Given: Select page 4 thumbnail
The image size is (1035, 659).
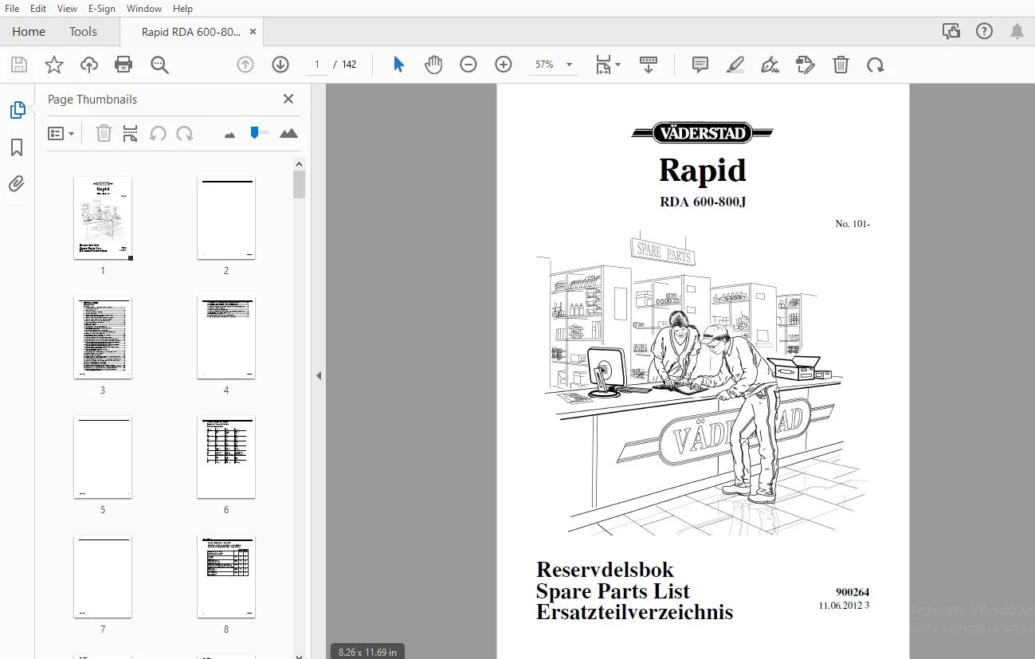Looking at the screenshot, I should pyautogui.click(x=226, y=338).
